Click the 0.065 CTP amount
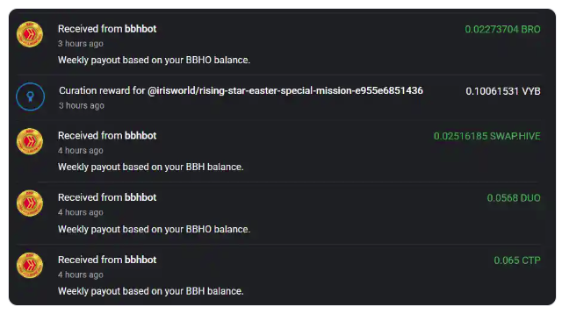The height and width of the screenshot is (321, 562). (x=517, y=260)
